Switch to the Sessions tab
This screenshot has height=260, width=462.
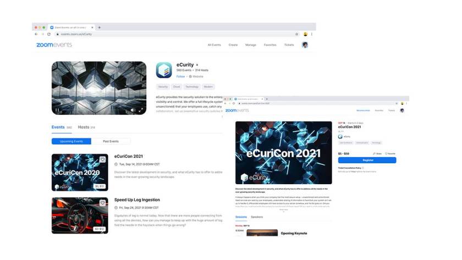tap(241, 217)
